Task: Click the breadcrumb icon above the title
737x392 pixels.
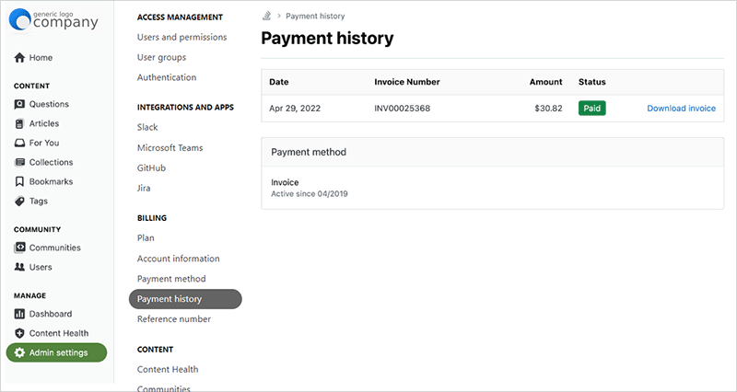Action: click(x=266, y=16)
